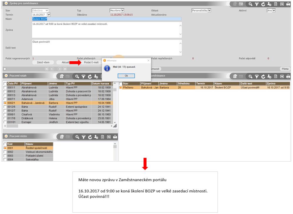
Task: Click user settings icon in Pracovní vztah toolbar
Action: click(96, 76)
